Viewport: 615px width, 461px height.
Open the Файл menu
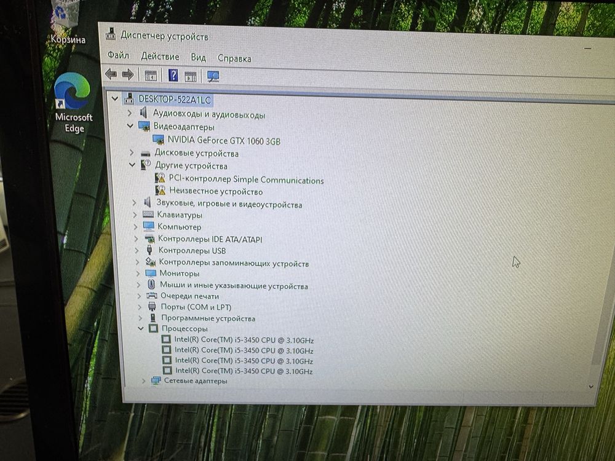[118, 55]
